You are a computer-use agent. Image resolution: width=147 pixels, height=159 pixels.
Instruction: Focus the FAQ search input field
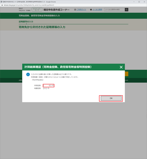(x=114, y=10)
